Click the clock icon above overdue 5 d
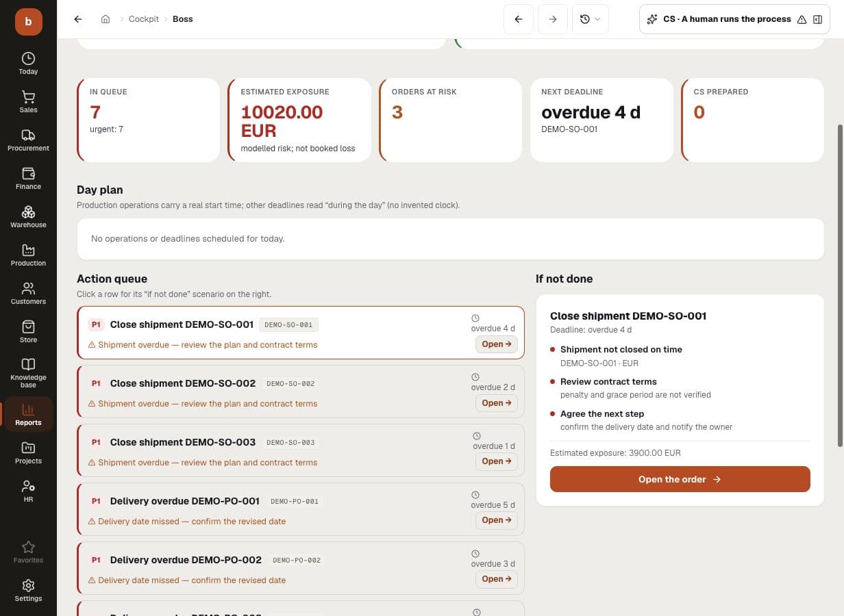The height and width of the screenshot is (616, 844). tap(477, 495)
